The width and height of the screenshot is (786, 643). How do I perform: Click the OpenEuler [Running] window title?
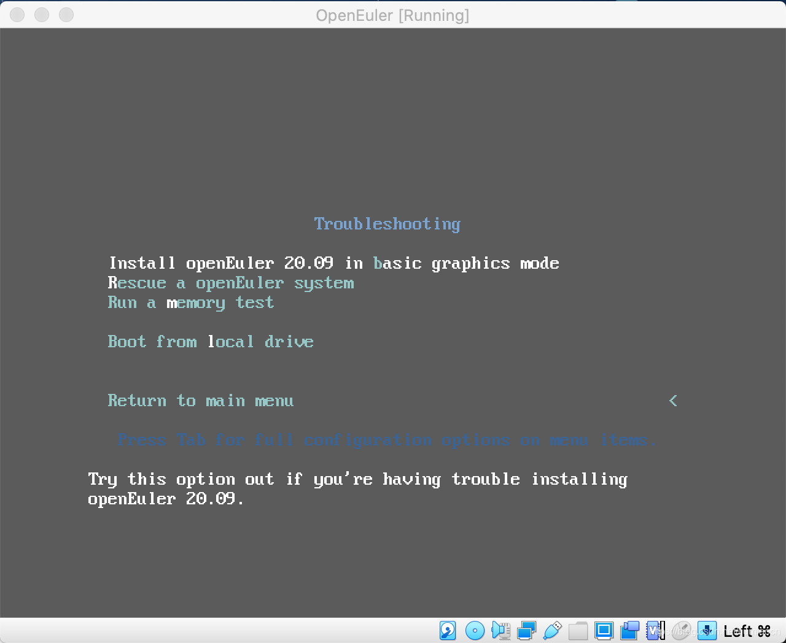click(x=392, y=15)
